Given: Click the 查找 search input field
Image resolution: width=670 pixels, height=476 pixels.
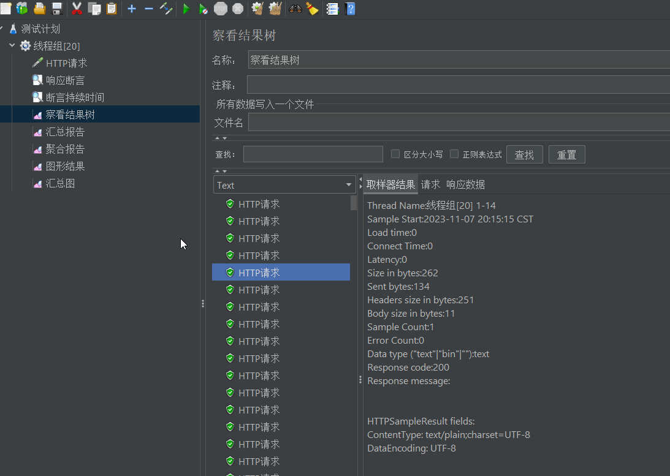Looking at the screenshot, I should (313, 154).
